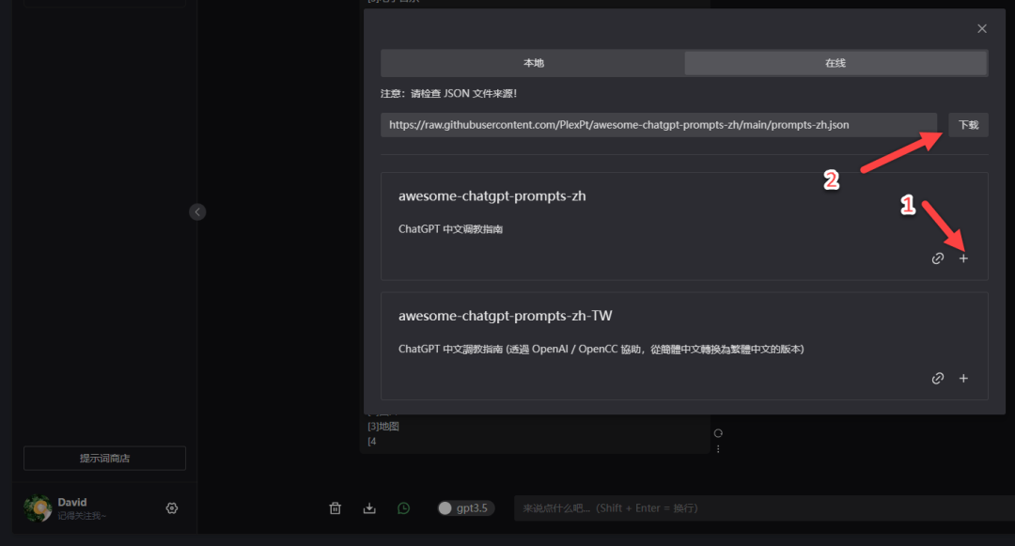
Task: Click the David user name
Action: (x=71, y=502)
